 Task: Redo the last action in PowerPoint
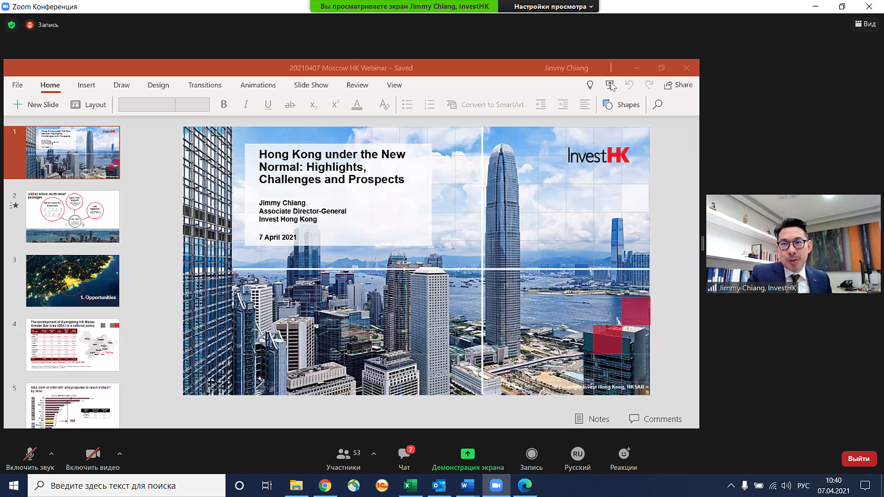(x=649, y=85)
